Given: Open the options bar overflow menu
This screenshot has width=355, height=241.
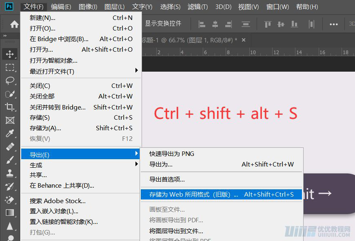Looking at the screenshot, I should [333, 24].
